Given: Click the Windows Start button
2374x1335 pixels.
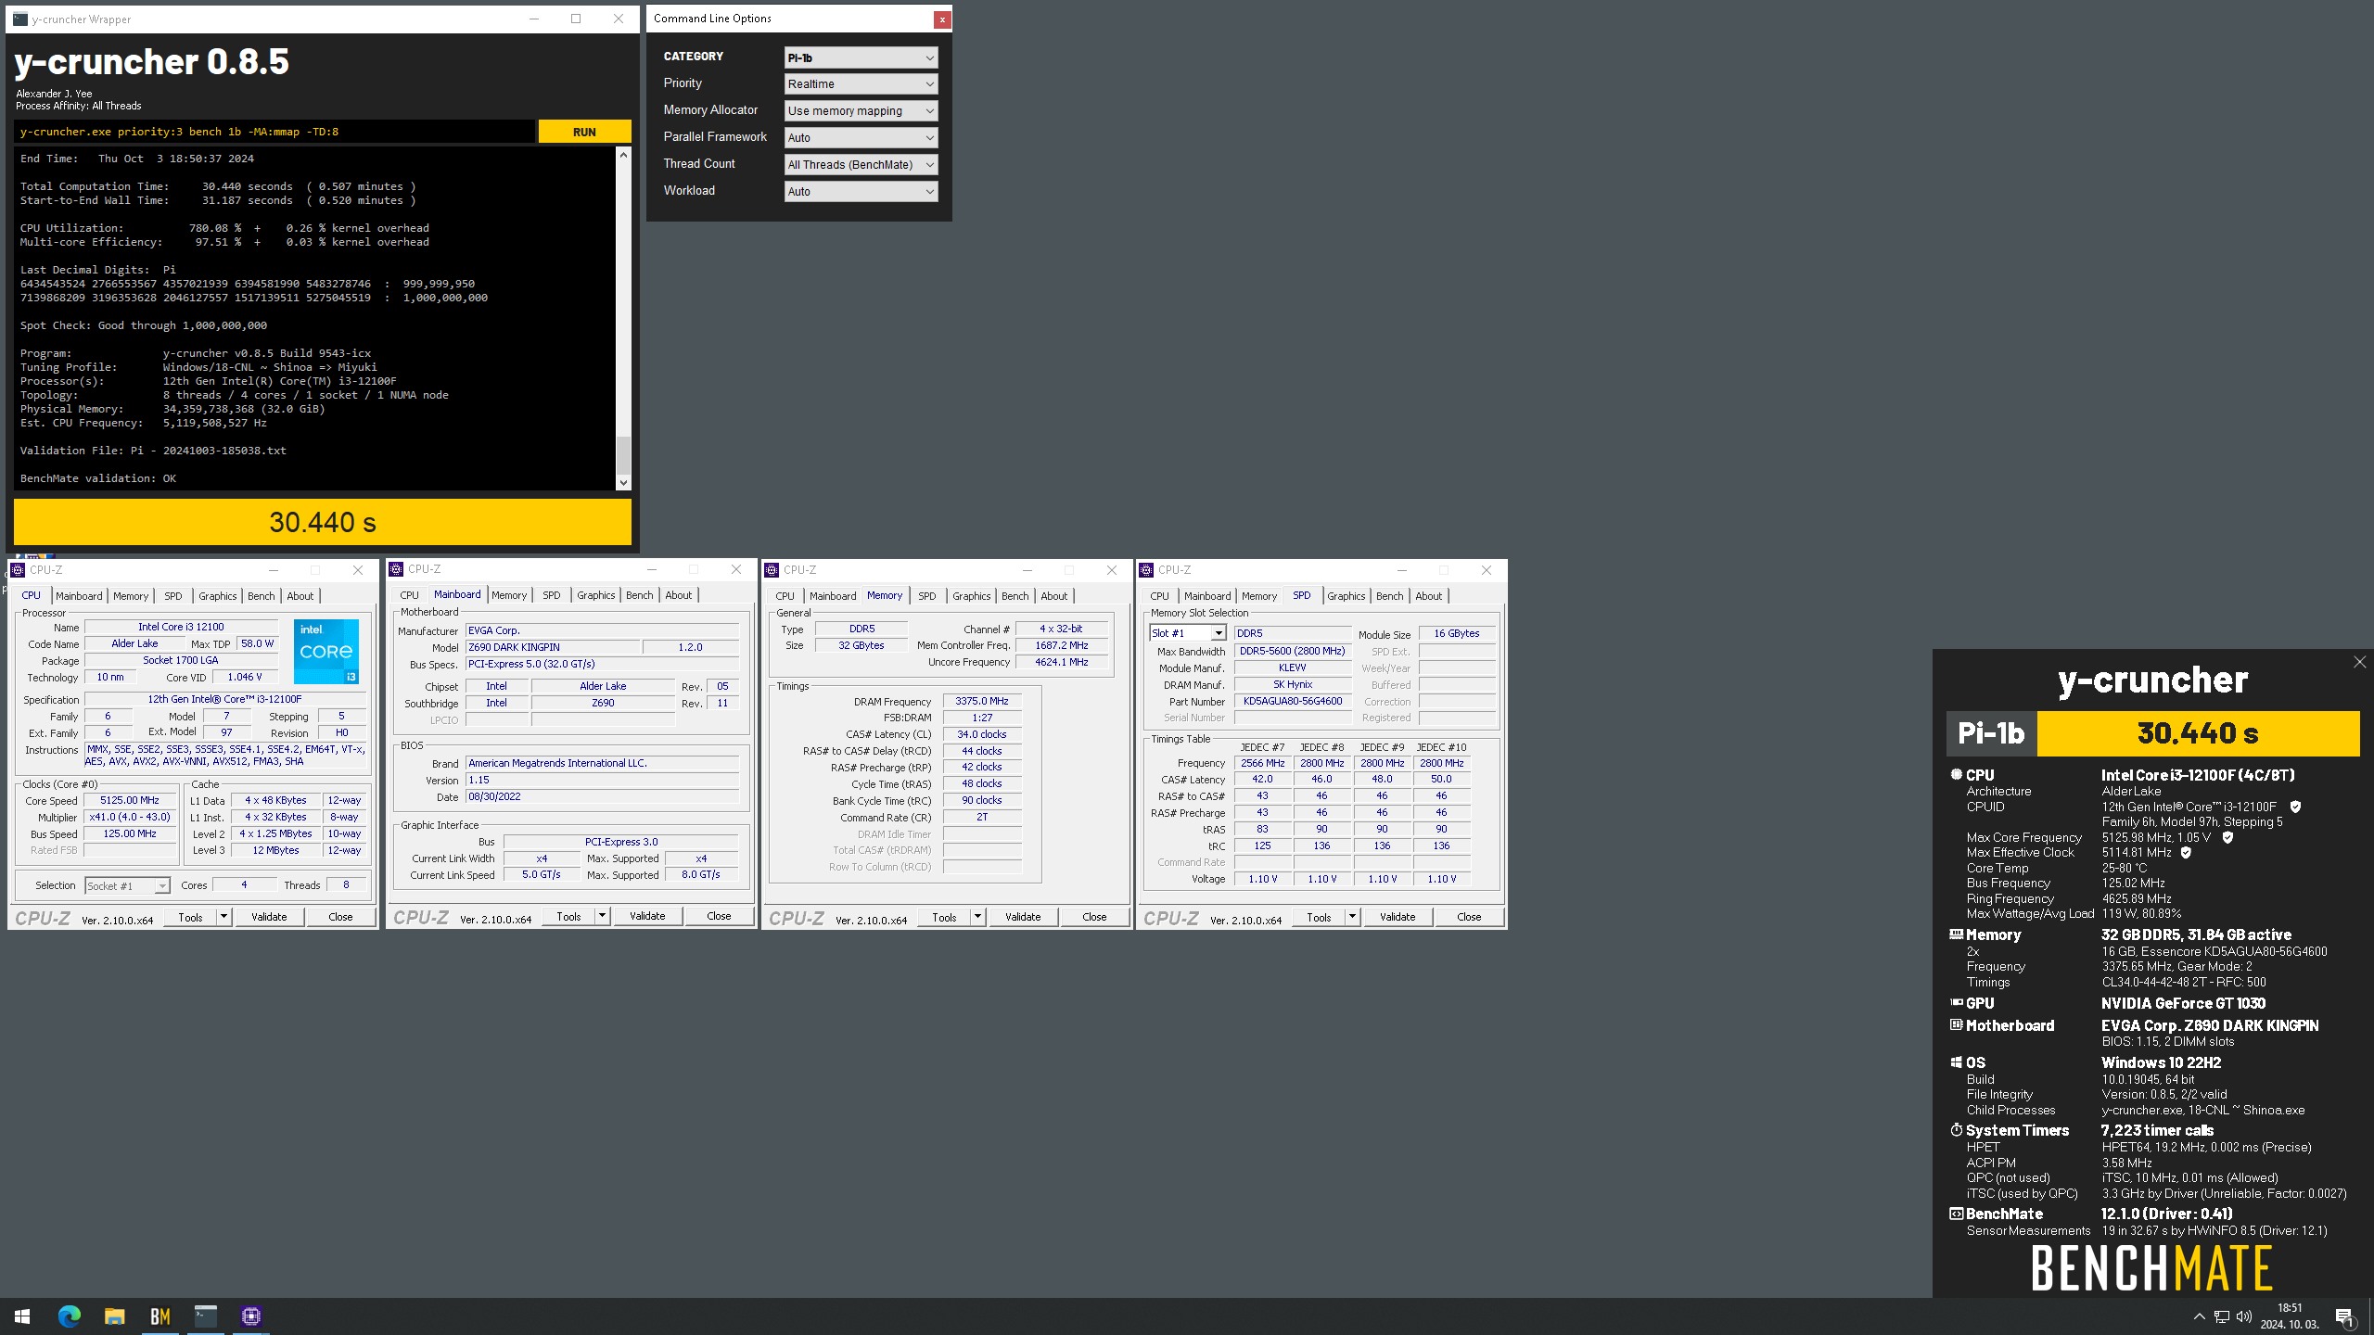Looking at the screenshot, I should click(x=22, y=1316).
